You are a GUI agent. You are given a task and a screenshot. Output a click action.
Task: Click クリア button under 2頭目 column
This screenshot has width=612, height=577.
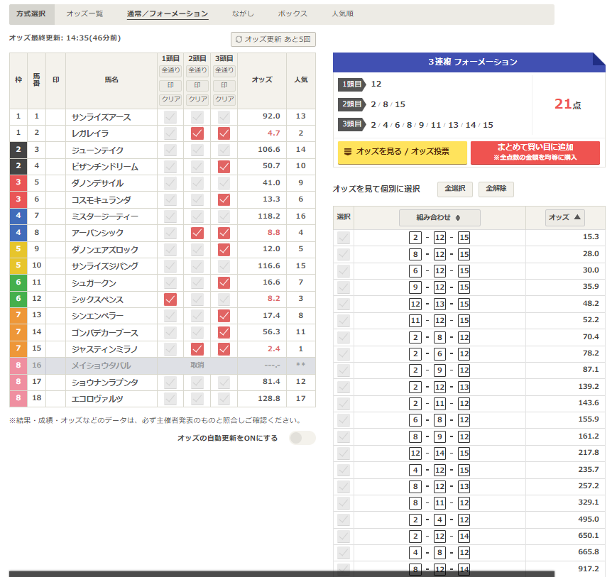(x=197, y=99)
